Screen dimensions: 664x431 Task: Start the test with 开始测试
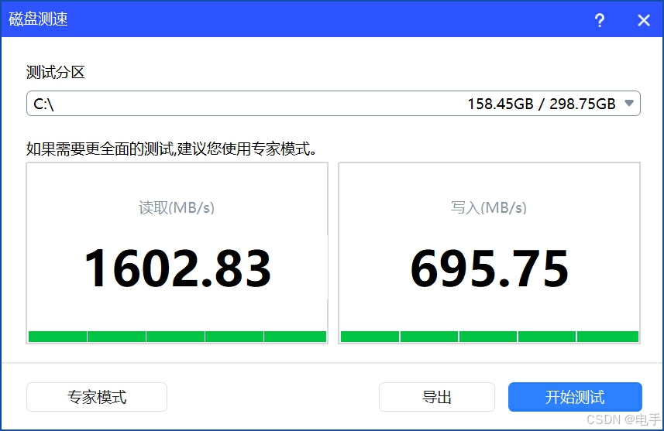(575, 397)
